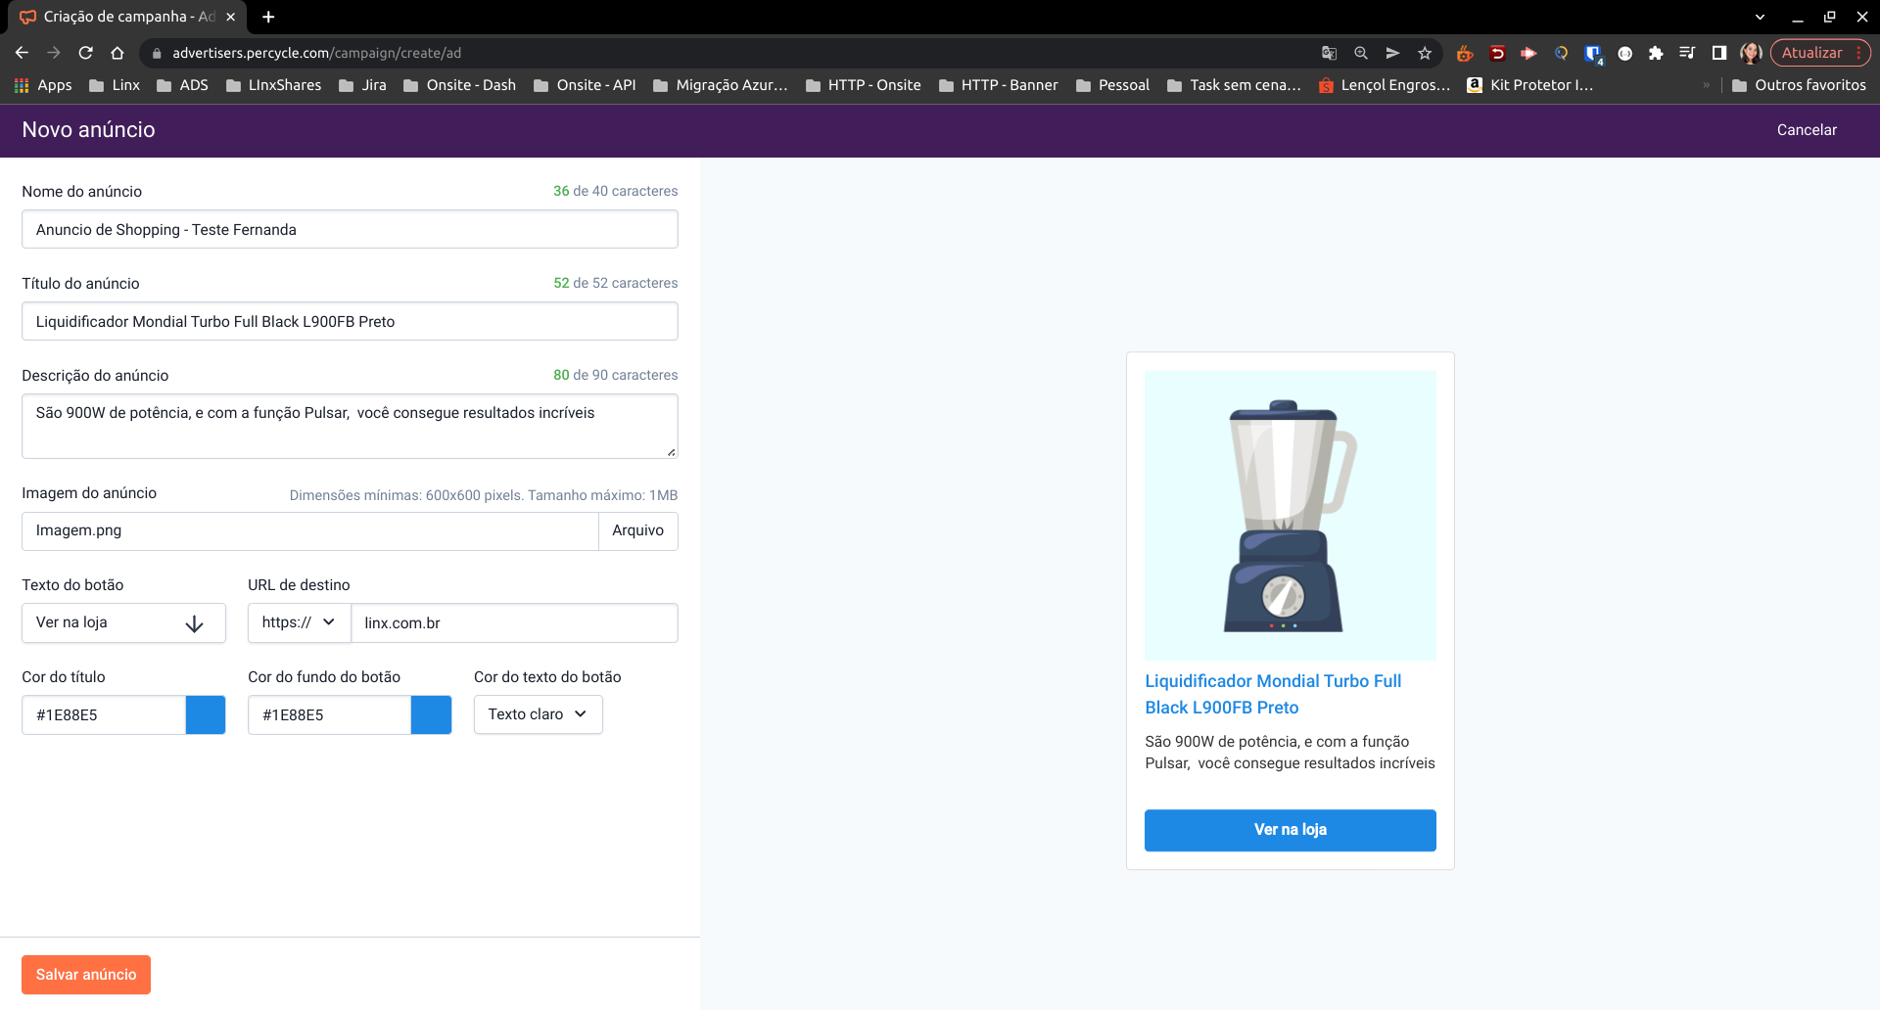Click the Imagem.png file name field
This screenshot has height=1010, width=1880.
(309, 531)
